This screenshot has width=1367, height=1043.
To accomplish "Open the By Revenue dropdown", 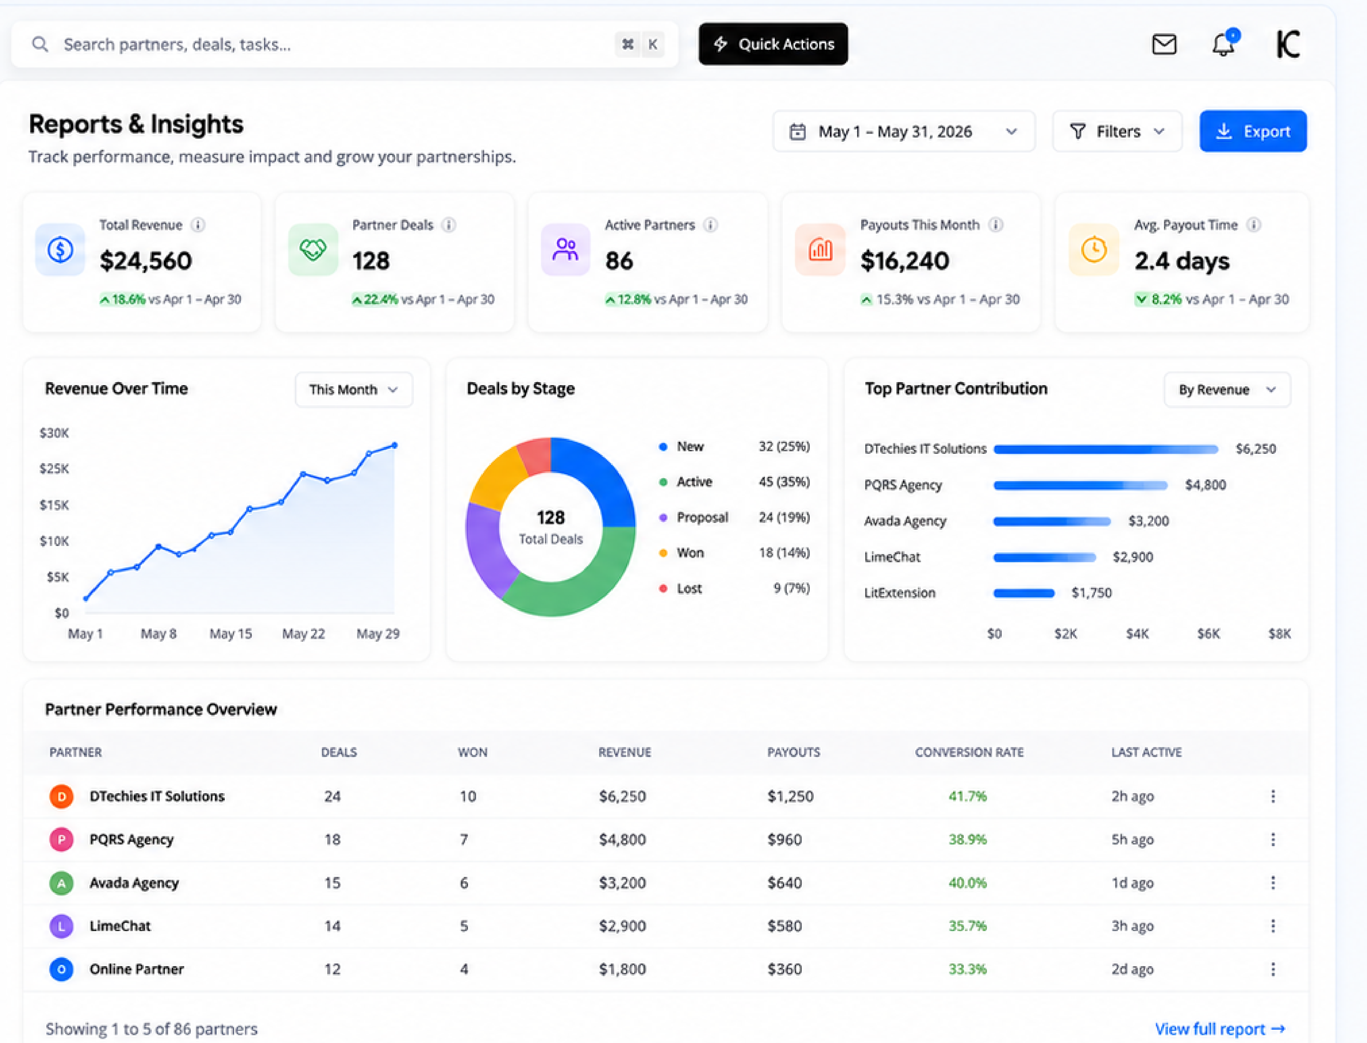I will [1227, 389].
